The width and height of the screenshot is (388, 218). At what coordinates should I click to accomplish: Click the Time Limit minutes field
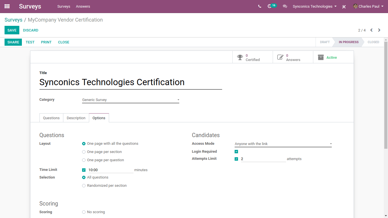(x=111, y=170)
